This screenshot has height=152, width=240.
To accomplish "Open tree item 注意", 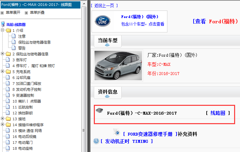I will (22, 36).
